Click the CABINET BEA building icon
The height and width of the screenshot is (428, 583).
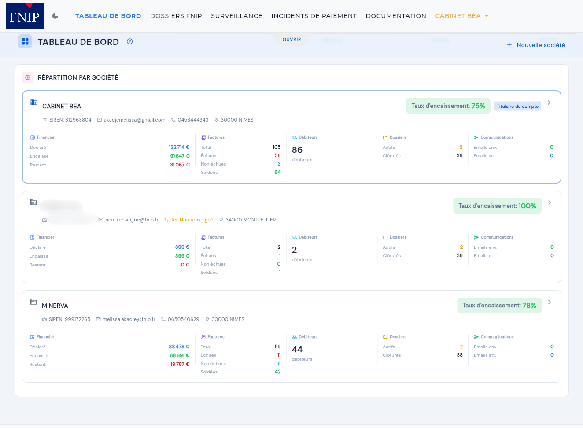[x=33, y=102]
